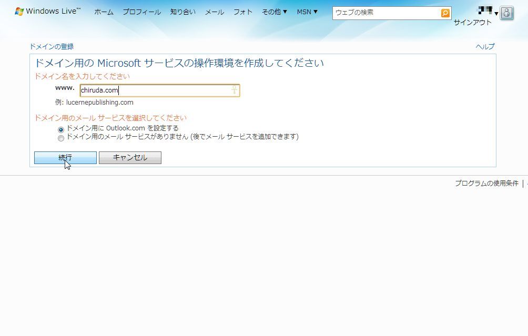
Task: Click the pixelated account picture
Action: click(x=485, y=11)
